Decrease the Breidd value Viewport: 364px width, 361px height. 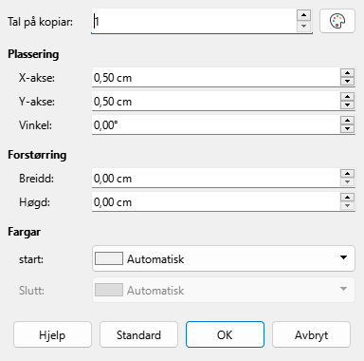(347, 182)
